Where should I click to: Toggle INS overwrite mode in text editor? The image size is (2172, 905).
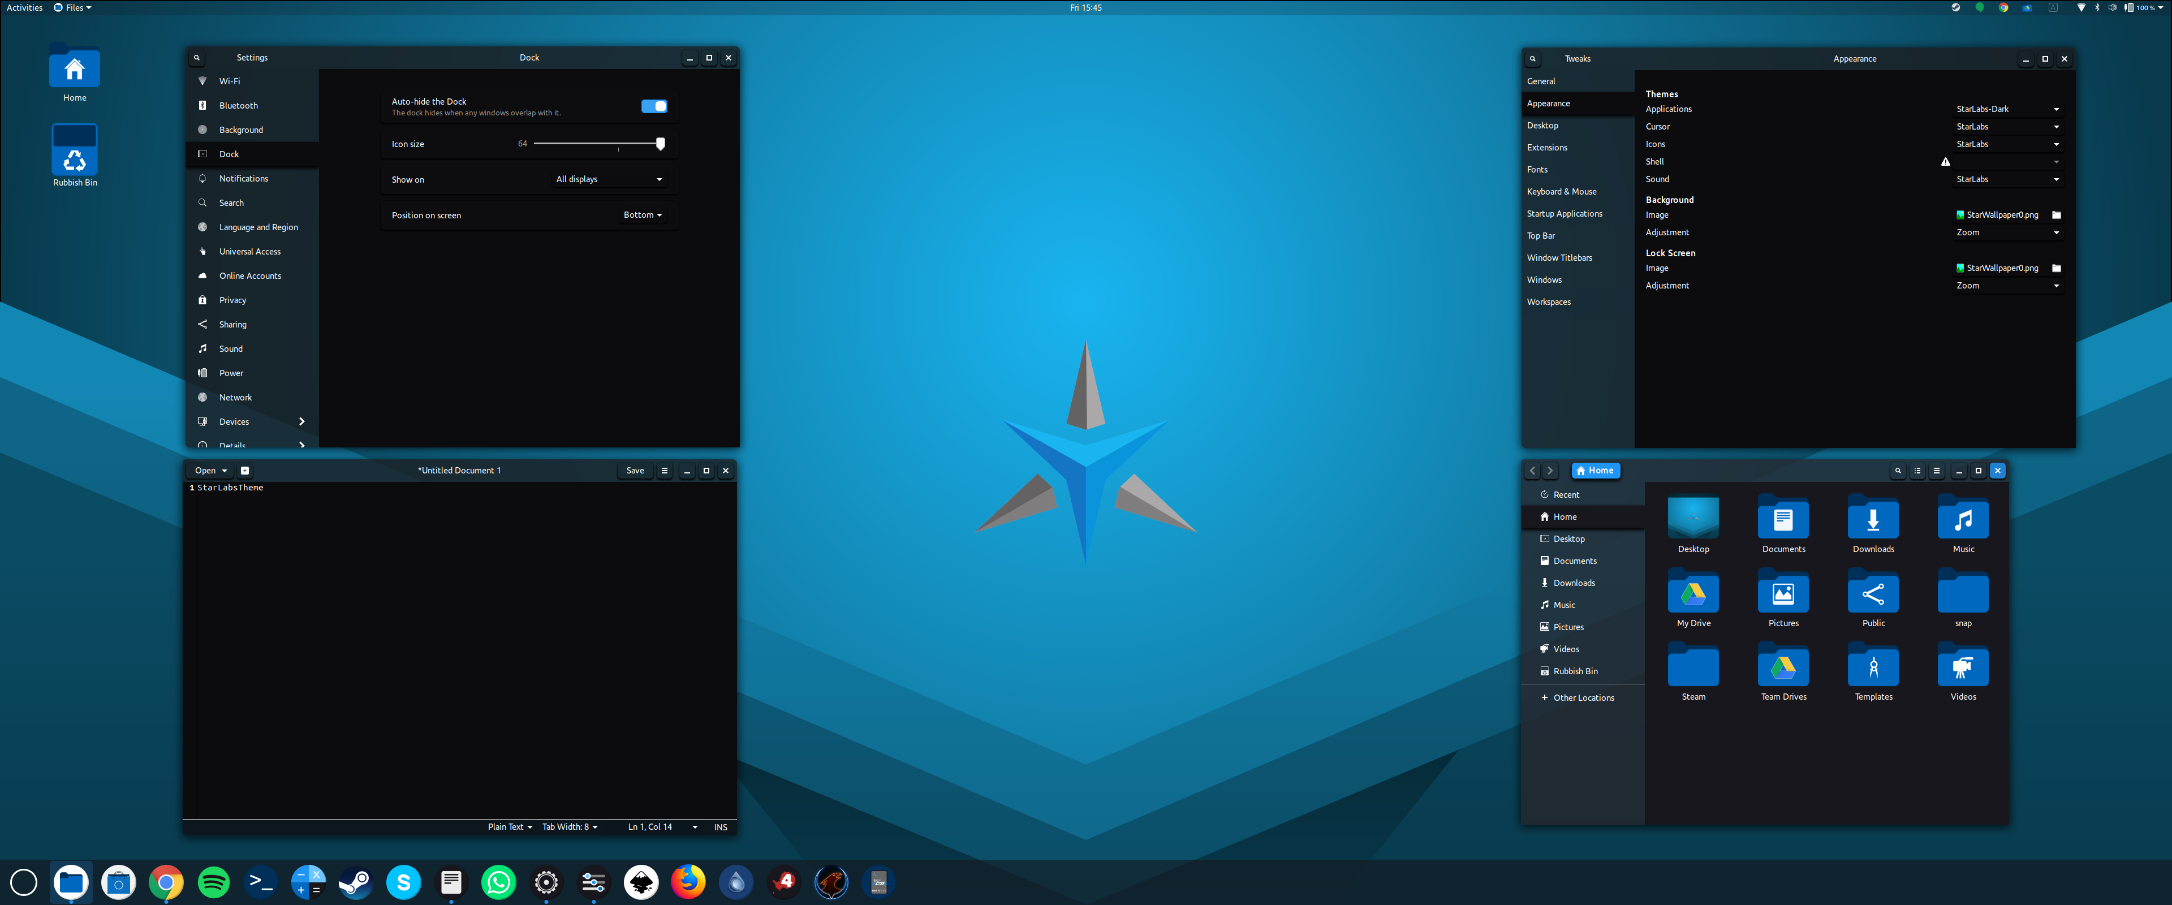721,826
